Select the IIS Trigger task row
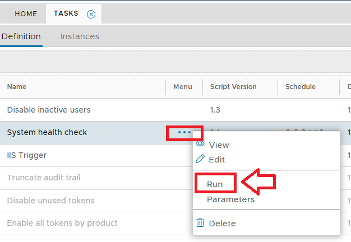351x242 pixels. [27, 155]
